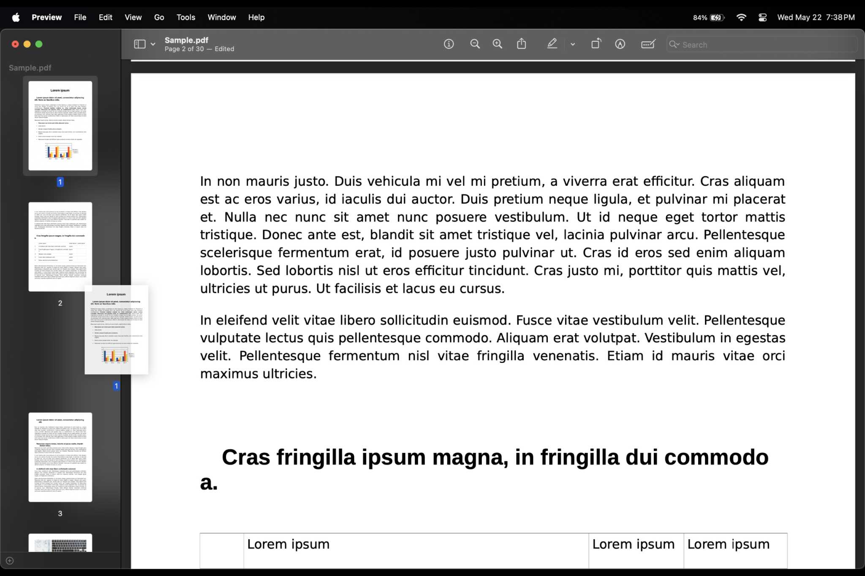The width and height of the screenshot is (865, 576).
Task: Open the document inspector
Action: [x=449, y=44]
